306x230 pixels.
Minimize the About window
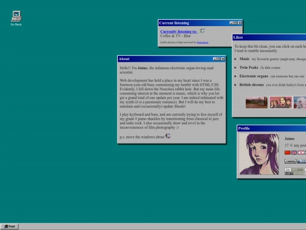click(x=215, y=59)
